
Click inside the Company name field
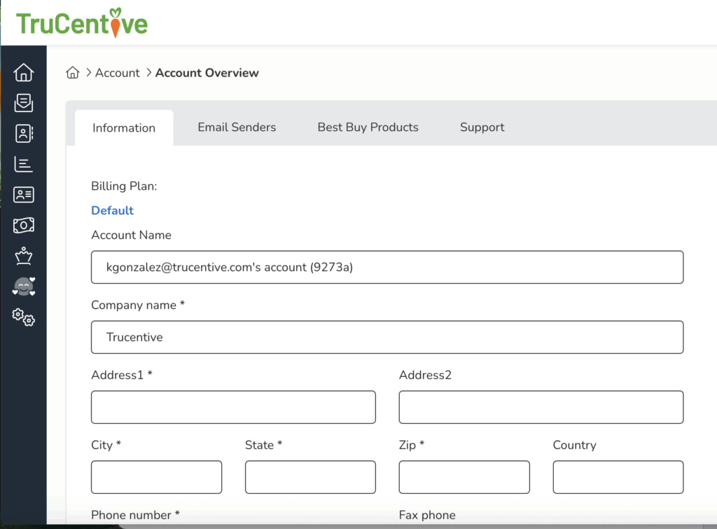pos(387,337)
